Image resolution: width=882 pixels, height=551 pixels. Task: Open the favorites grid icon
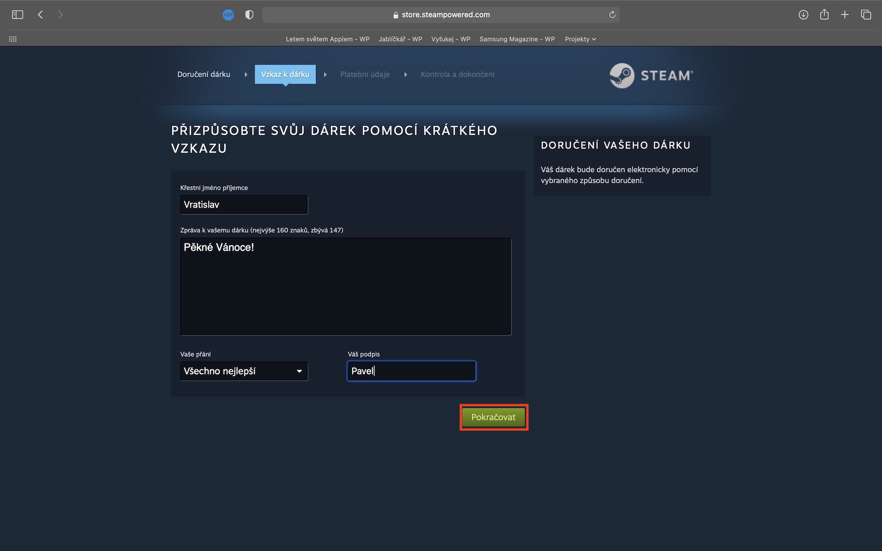tap(13, 39)
